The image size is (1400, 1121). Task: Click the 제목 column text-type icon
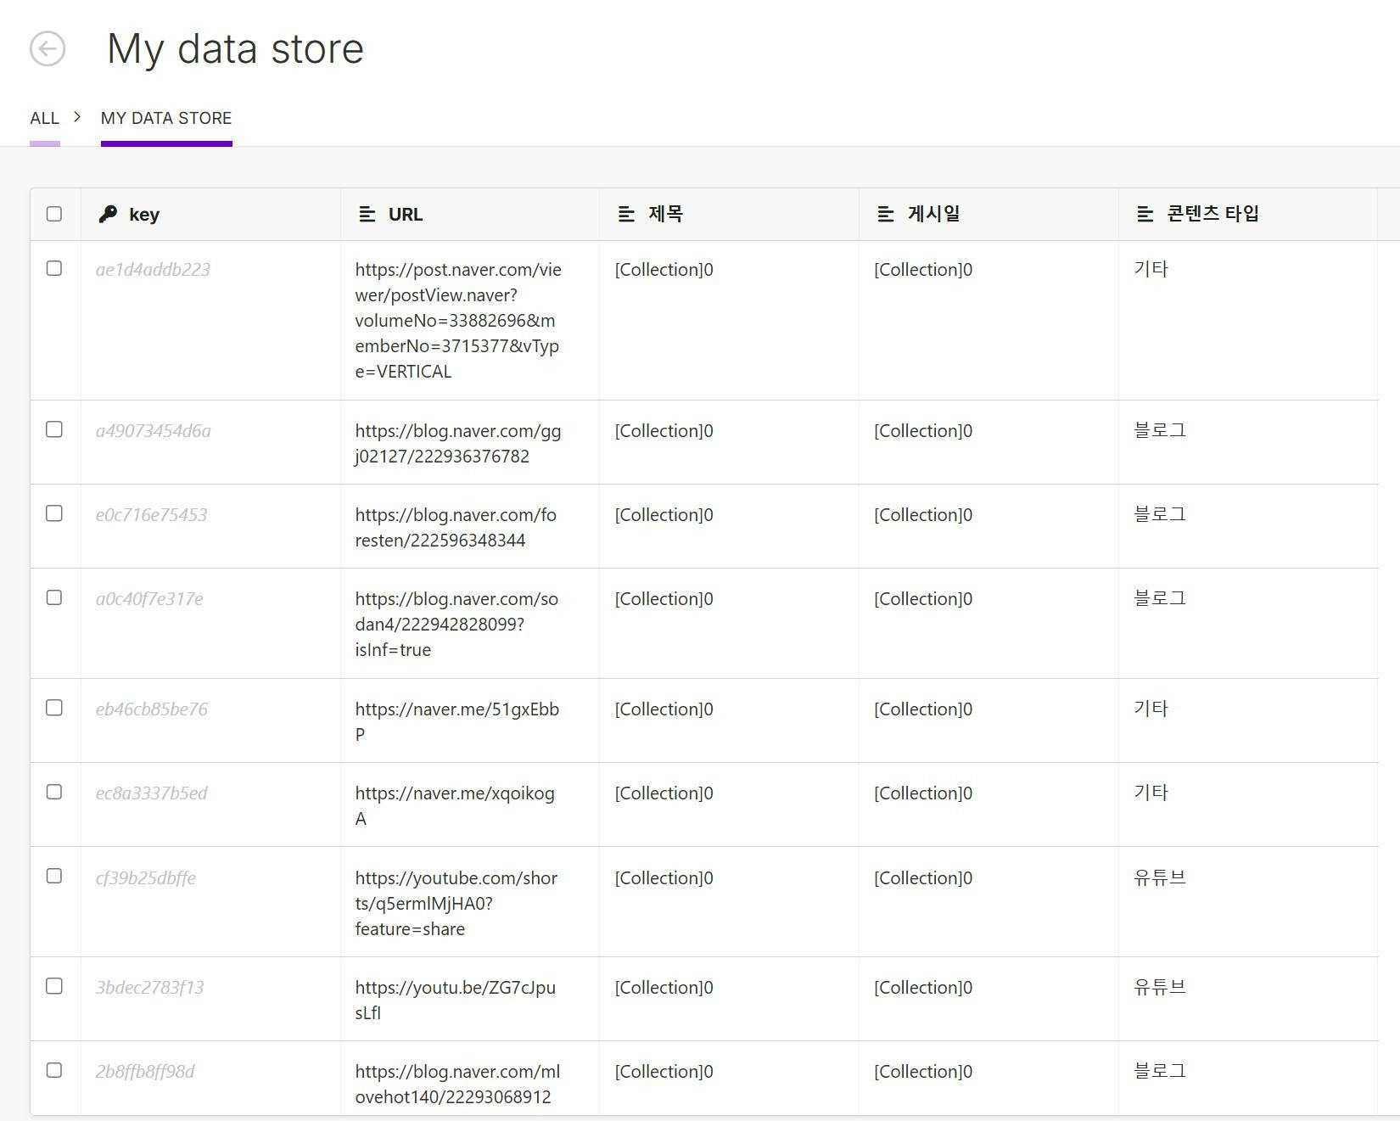(x=627, y=214)
